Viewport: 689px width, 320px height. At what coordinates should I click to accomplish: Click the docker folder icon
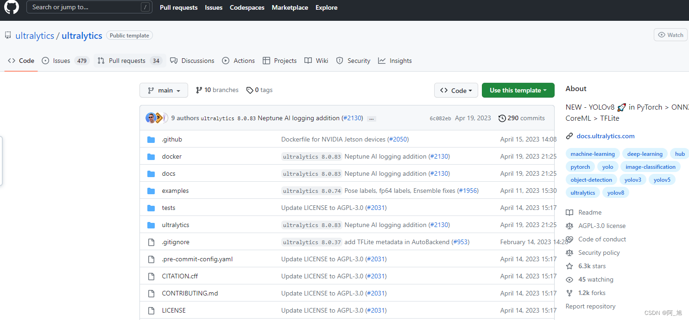click(151, 157)
